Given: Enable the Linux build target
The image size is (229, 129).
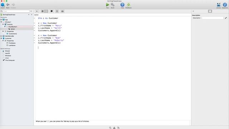Looking at the screenshot, I should (x=4, y=58).
